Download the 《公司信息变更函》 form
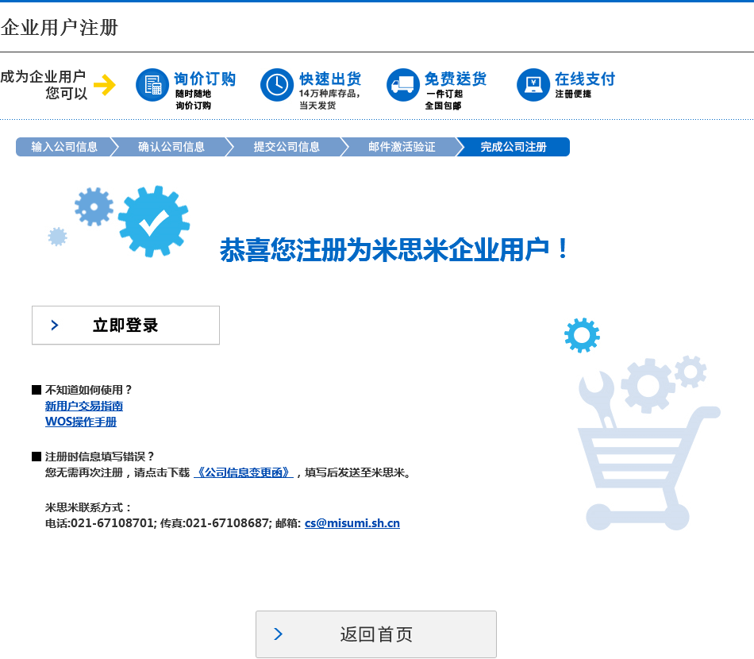 tap(243, 472)
